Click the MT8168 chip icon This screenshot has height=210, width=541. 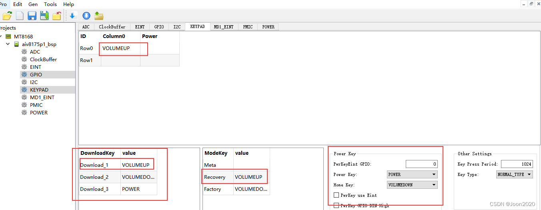[x=8, y=36]
